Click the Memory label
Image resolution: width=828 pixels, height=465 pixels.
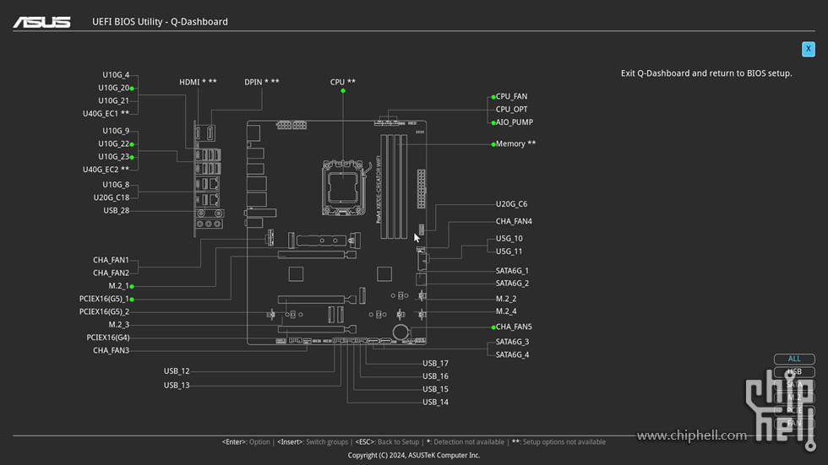(515, 143)
